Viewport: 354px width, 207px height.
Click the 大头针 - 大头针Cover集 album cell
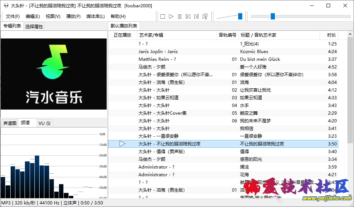tap(163, 113)
